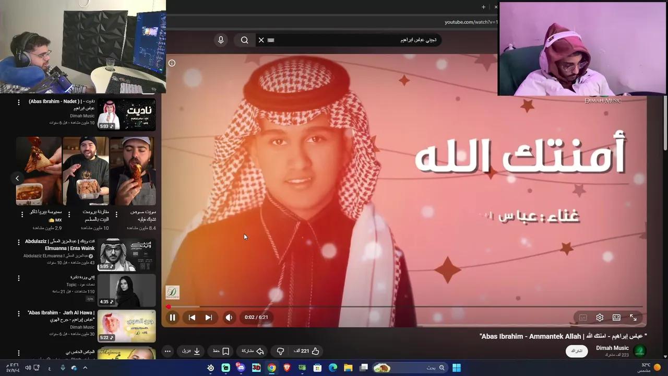The height and width of the screenshot is (376, 668).
Task: Click the search magnifier button in YouTube
Action: click(x=244, y=40)
